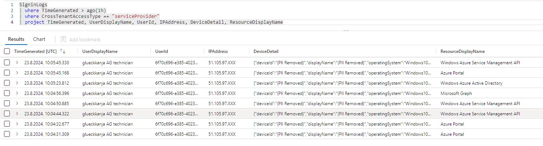Viewport: 543px width, 146px height.
Task: Click the ResourceDisplayName column header
Action: click(462, 51)
